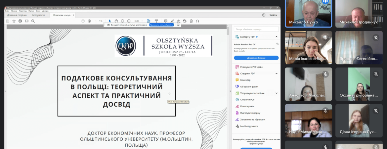Open the fit page view options
Viewport: 387px width, 149px height.
click(x=149, y=21)
